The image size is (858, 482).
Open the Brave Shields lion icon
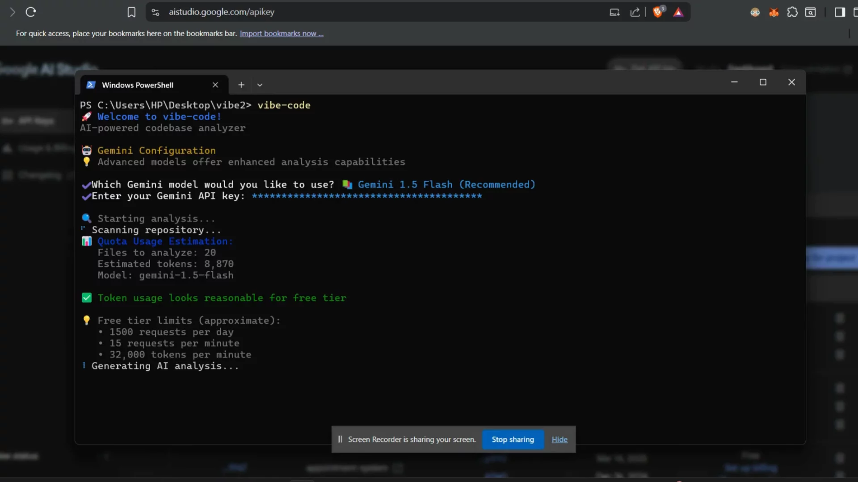click(658, 12)
